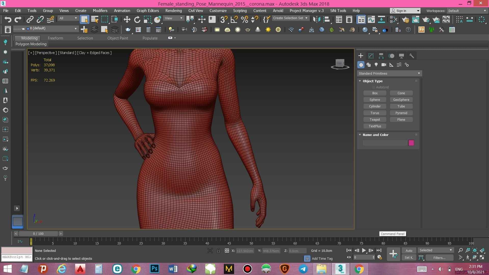
Task: Activate the Select Object tool
Action: click(84, 19)
